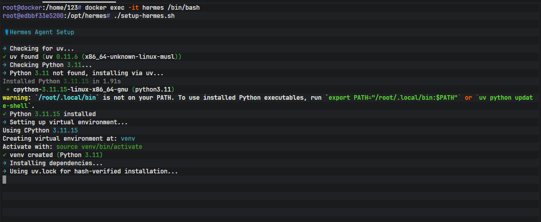541x222 pixels.
Task: Click the plus sign before cpython-3.11.15
Action: pyautogui.click(x=9, y=89)
